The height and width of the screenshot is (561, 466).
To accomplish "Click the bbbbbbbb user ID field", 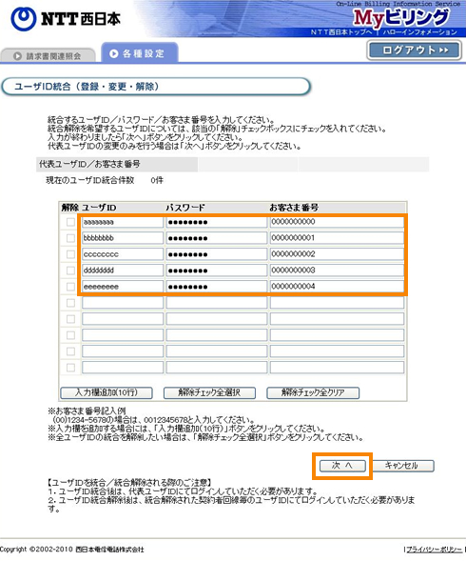I will pos(123,238).
